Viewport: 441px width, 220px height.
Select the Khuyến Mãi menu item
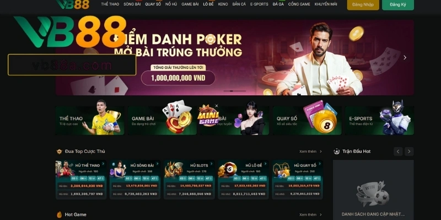pyautogui.click(x=326, y=4)
